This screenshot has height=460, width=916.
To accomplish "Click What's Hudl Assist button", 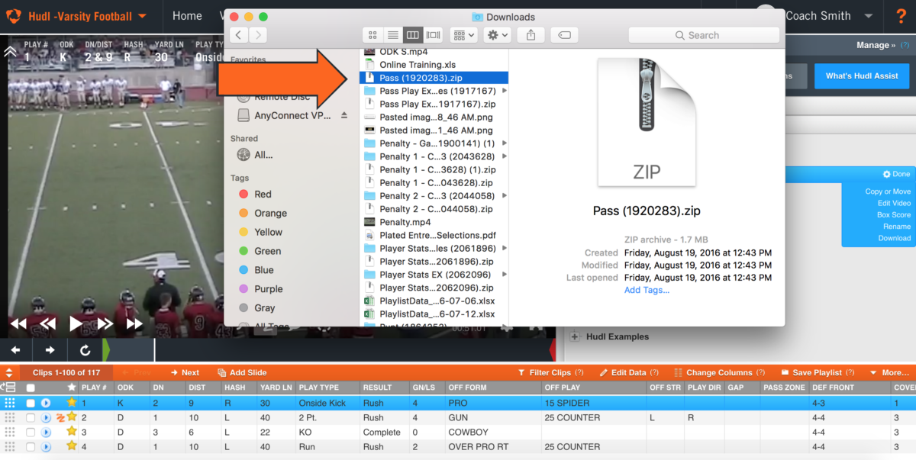I will (x=862, y=76).
